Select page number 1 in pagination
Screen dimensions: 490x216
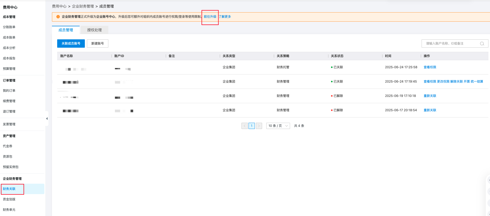(251, 126)
